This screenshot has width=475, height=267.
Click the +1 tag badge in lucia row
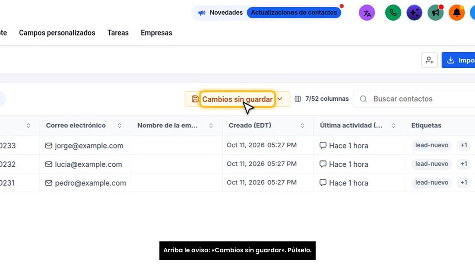pos(464,164)
